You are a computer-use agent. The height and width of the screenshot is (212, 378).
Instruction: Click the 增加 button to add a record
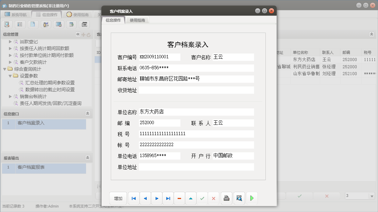point(118,198)
